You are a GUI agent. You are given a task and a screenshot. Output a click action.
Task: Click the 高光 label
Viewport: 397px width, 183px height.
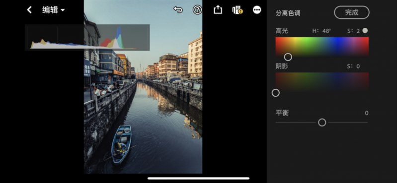(282, 31)
